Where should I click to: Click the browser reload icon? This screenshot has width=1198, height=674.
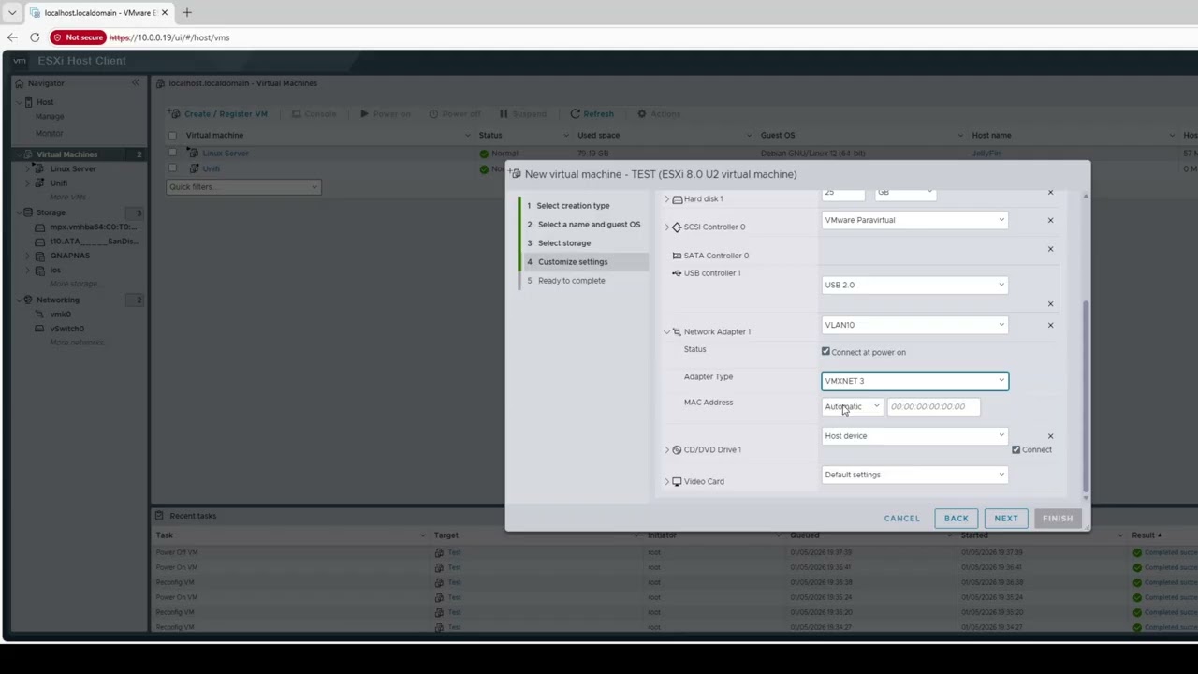(x=35, y=37)
